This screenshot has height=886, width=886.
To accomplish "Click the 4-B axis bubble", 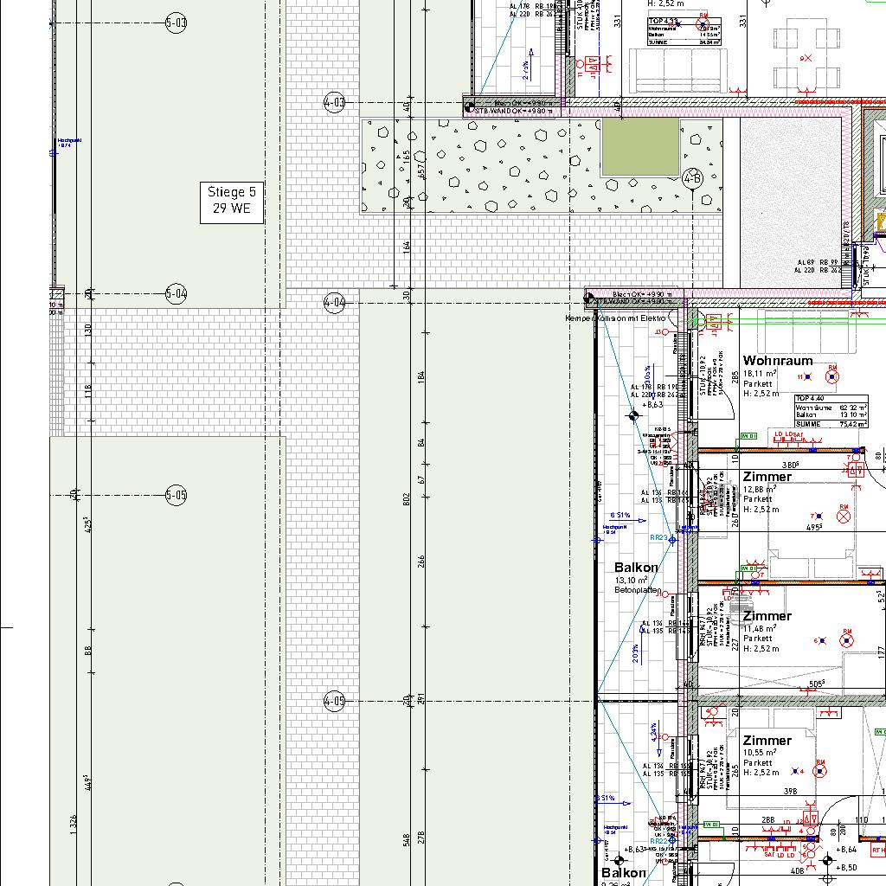I will click(693, 179).
